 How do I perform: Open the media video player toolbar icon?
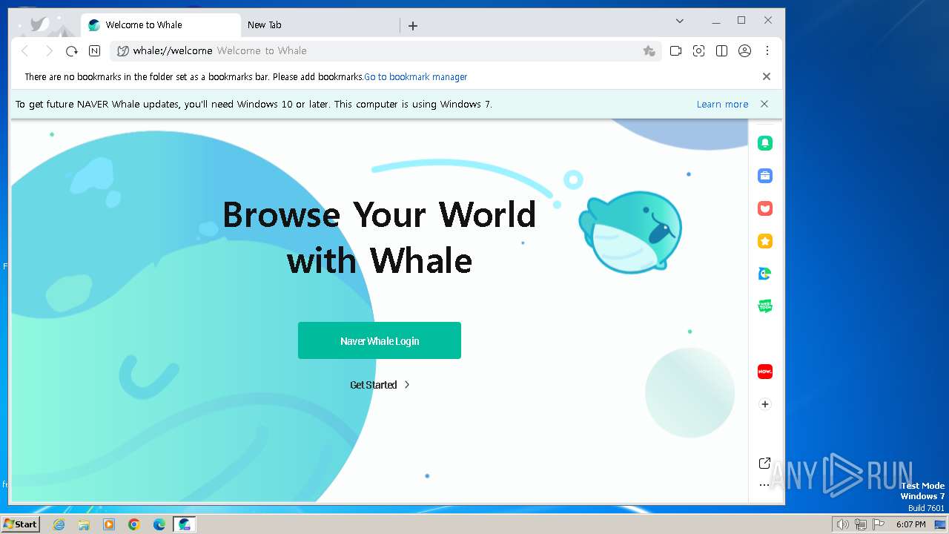coord(675,51)
